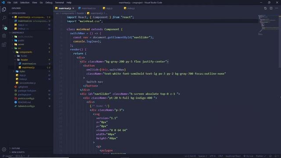Click the JavaScript React language mode

coord(233,156)
